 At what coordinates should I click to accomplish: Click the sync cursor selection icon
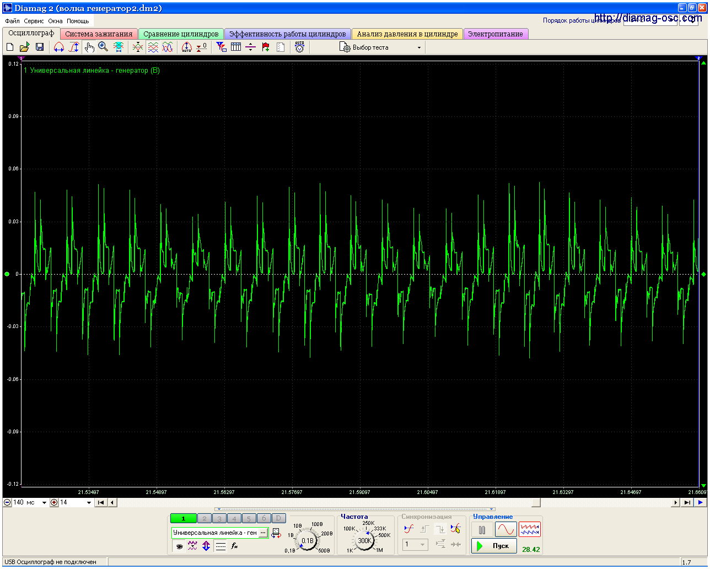[455, 529]
